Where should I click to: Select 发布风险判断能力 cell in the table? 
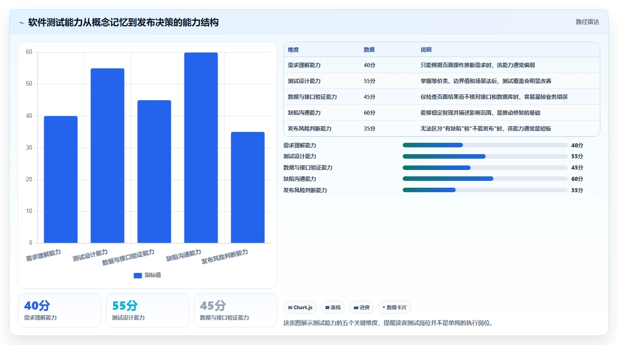click(x=310, y=129)
